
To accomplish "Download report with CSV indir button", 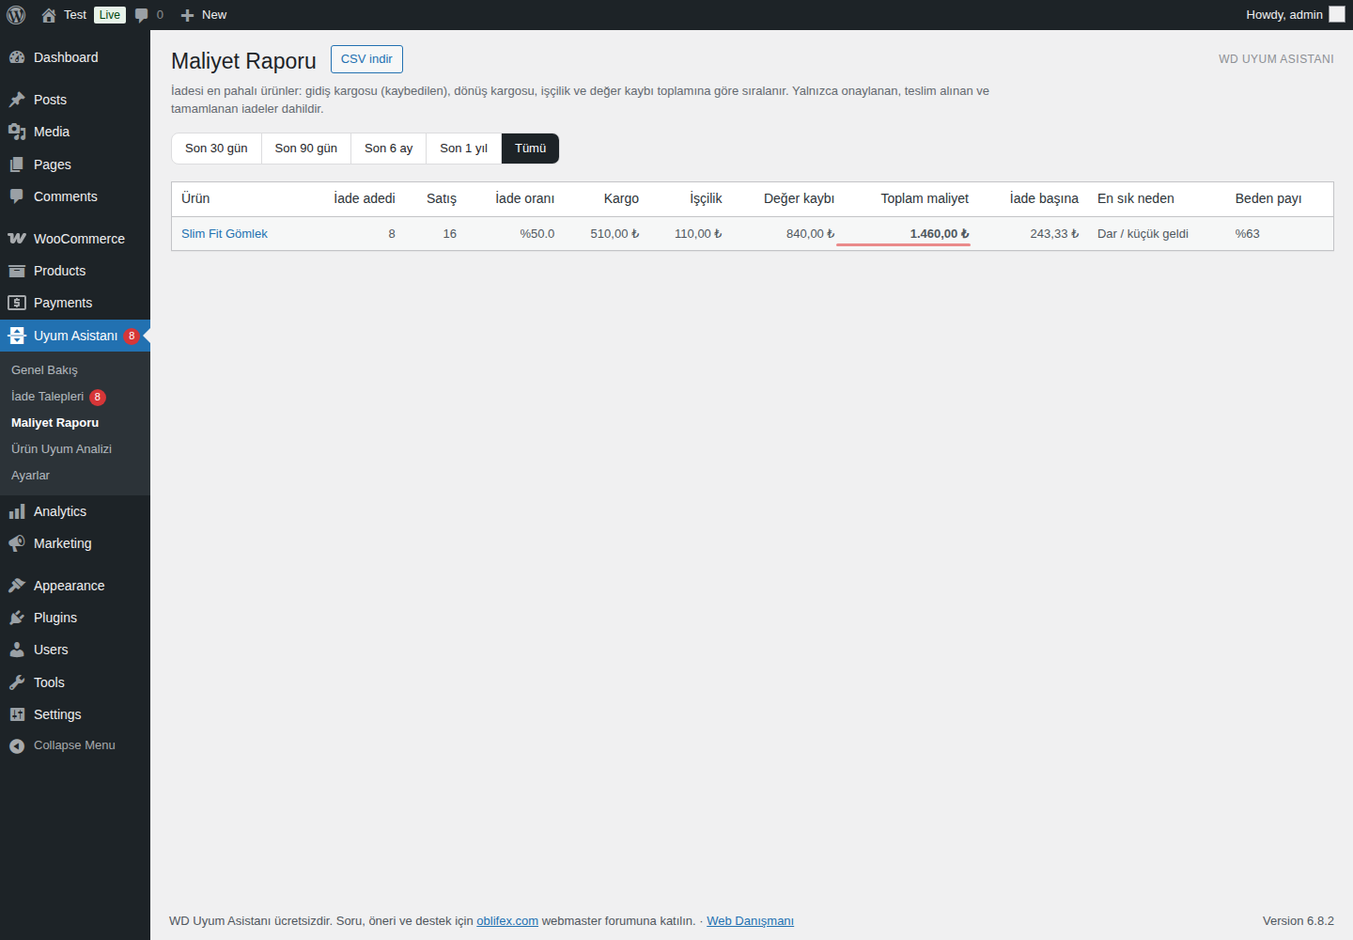I will [x=366, y=59].
